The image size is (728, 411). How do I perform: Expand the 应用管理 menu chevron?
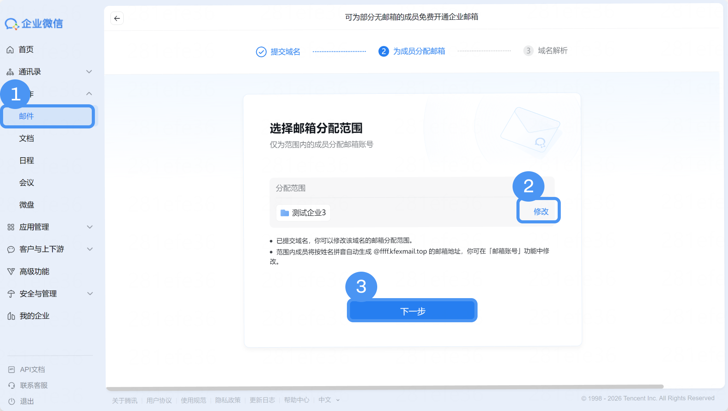point(90,227)
